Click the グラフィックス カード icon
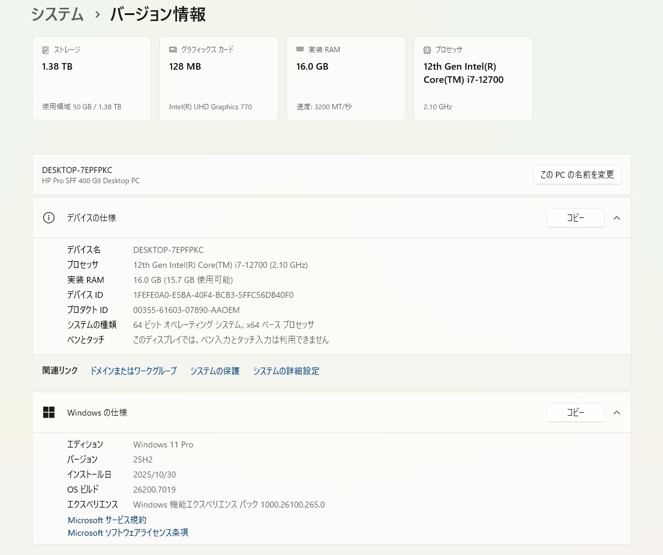663x555 pixels. (173, 49)
